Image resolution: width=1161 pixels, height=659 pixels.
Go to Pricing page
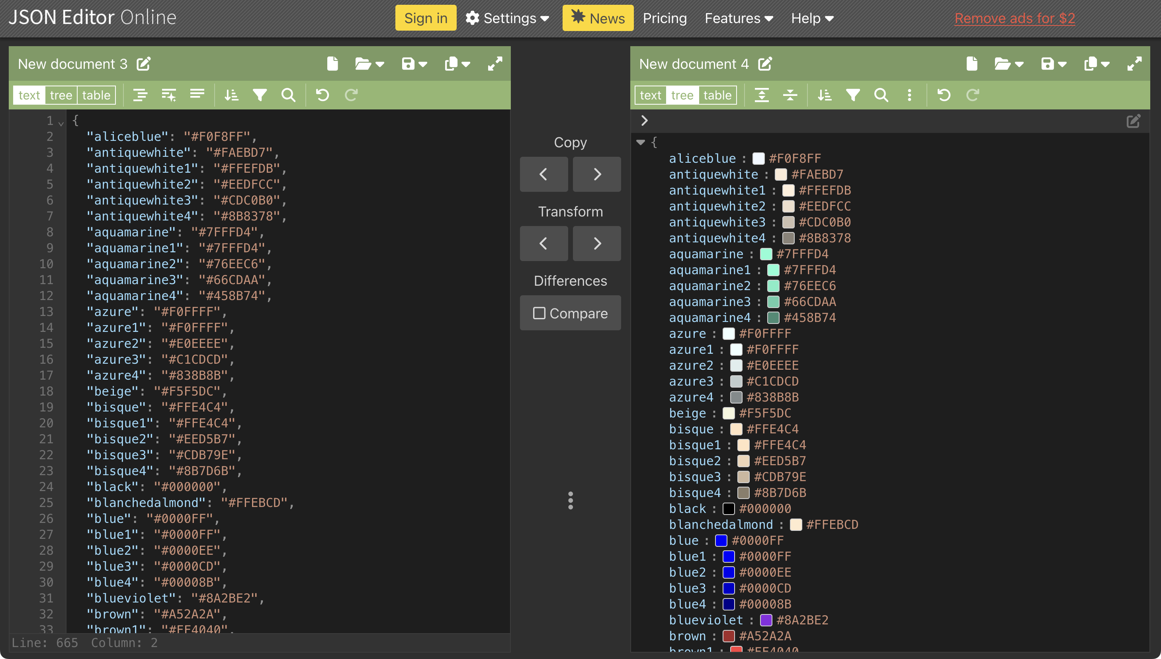(x=665, y=18)
